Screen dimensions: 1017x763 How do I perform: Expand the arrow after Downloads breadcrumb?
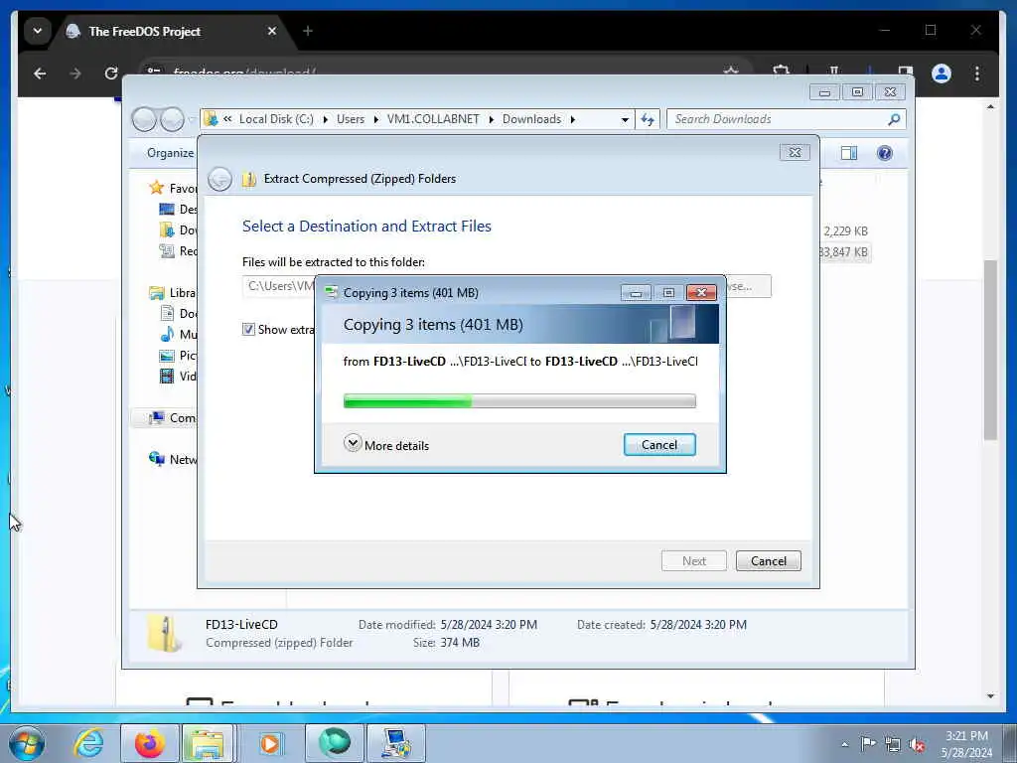pos(572,119)
